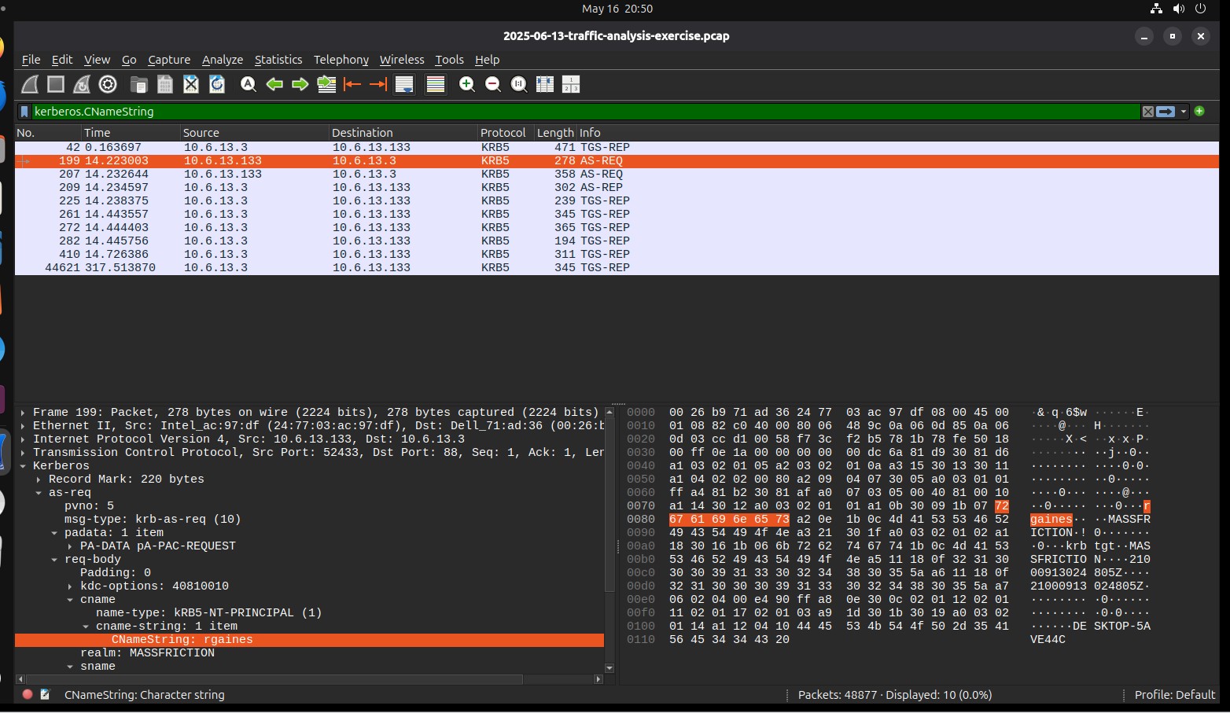Image resolution: width=1230 pixels, height=713 pixels.
Task: Reset text to normal size
Action: click(x=519, y=84)
